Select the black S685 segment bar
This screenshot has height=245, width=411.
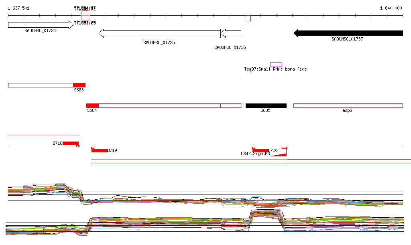coord(266,106)
